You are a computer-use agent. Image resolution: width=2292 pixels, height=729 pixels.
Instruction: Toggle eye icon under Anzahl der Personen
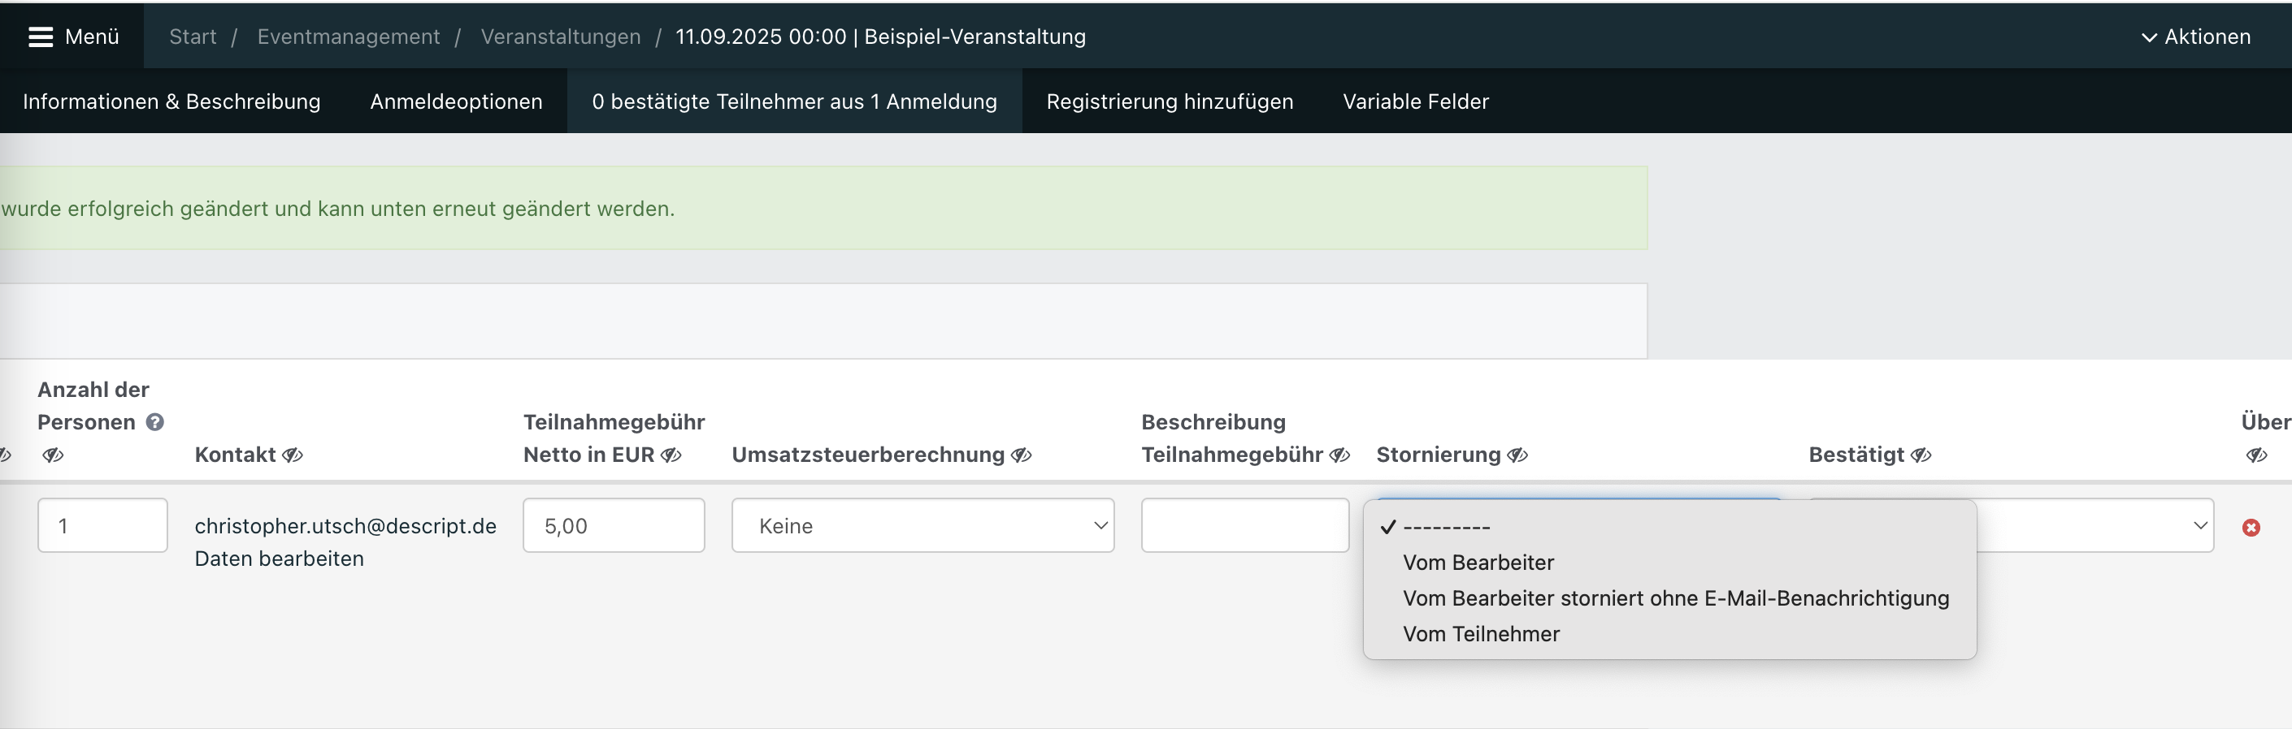click(x=53, y=455)
